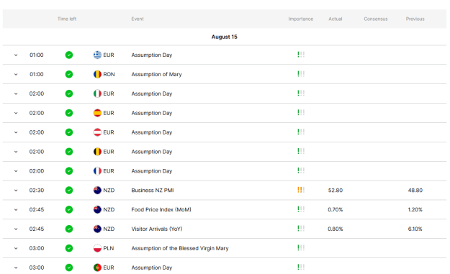Expand the Greek EUR Assumption Day row chevron
The width and height of the screenshot is (450, 274).
click(x=16, y=55)
